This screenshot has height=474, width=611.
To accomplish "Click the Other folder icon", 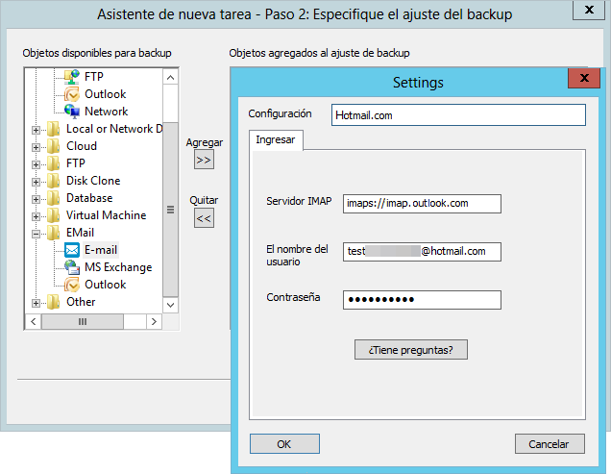I will click(54, 302).
